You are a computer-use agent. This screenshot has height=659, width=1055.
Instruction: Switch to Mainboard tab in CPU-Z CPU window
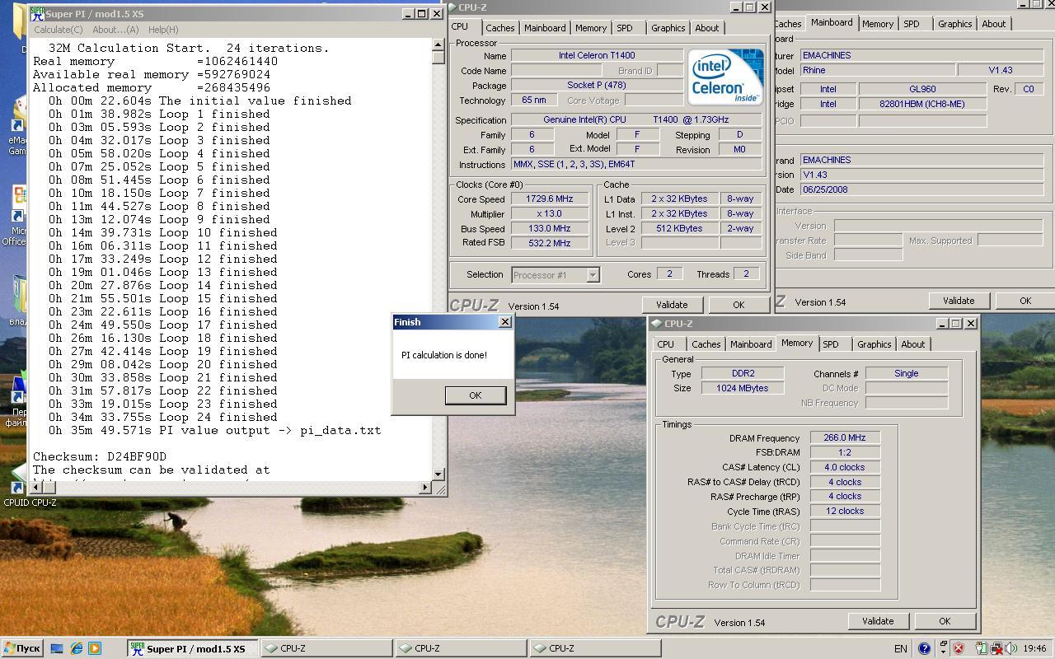click(545, 28)
